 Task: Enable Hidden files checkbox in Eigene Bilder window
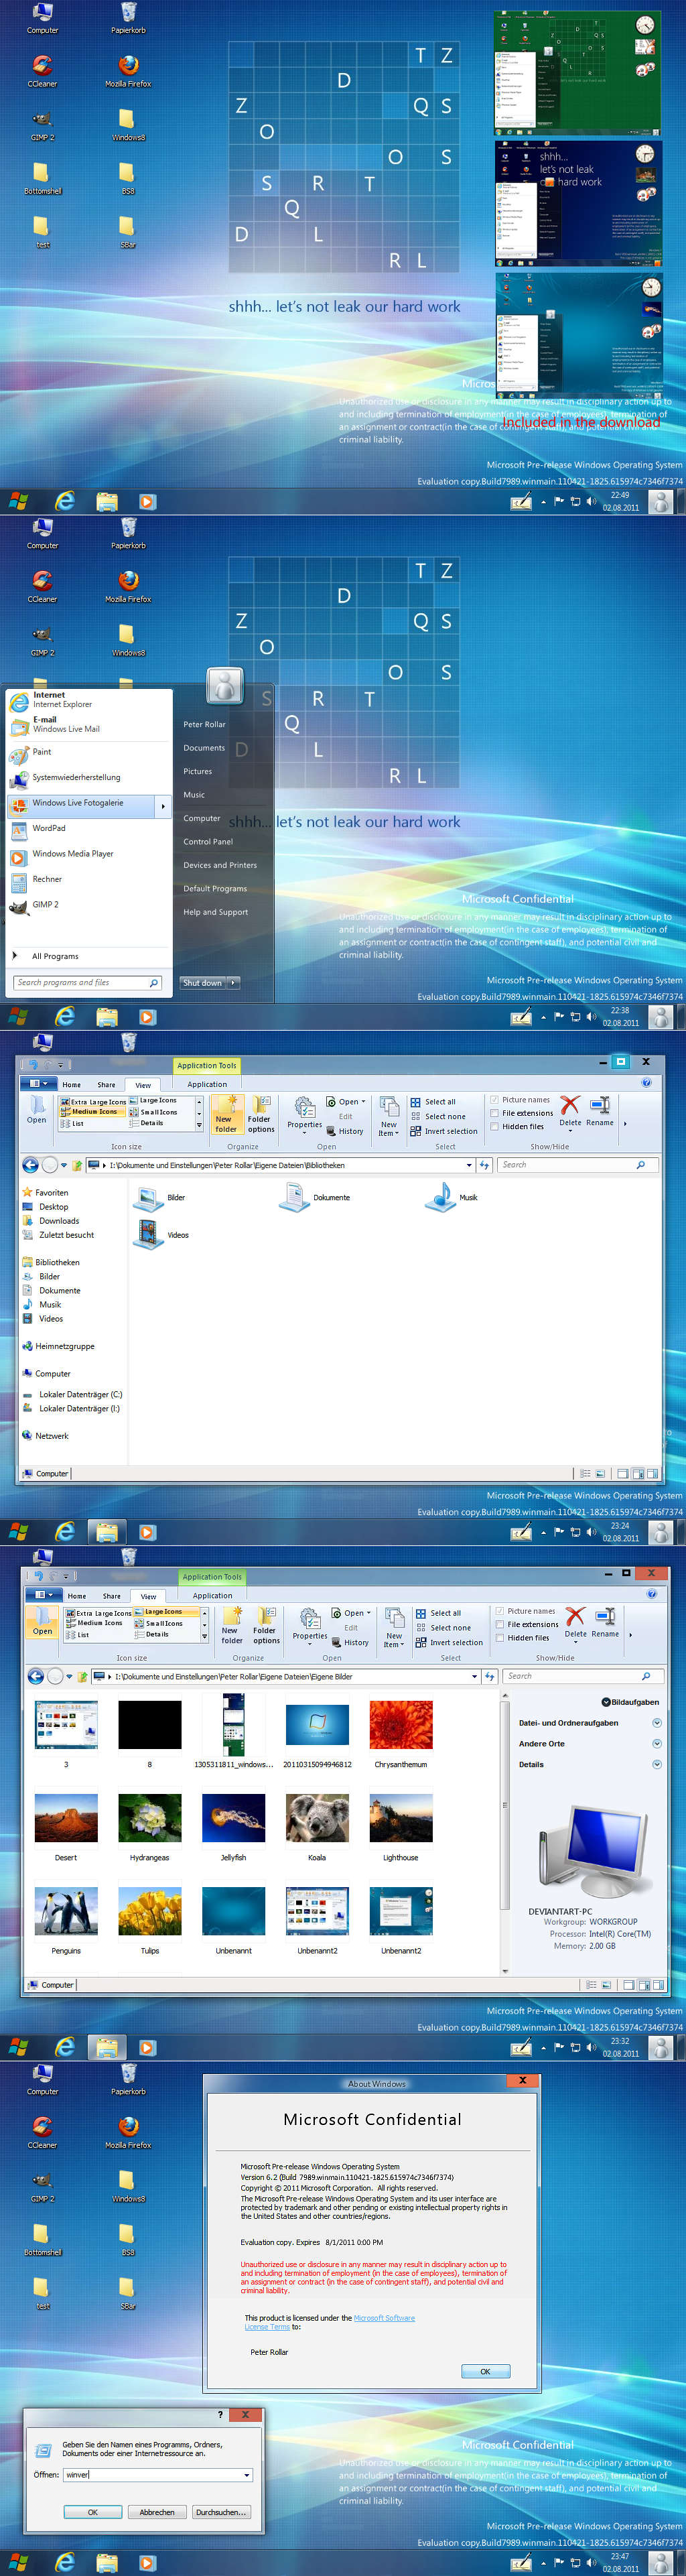500,1637
